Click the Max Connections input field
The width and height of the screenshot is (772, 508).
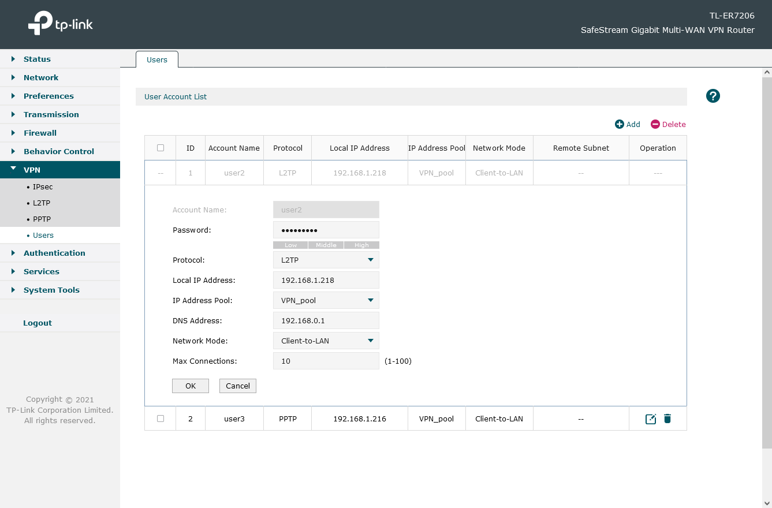[x=326, y=361]
